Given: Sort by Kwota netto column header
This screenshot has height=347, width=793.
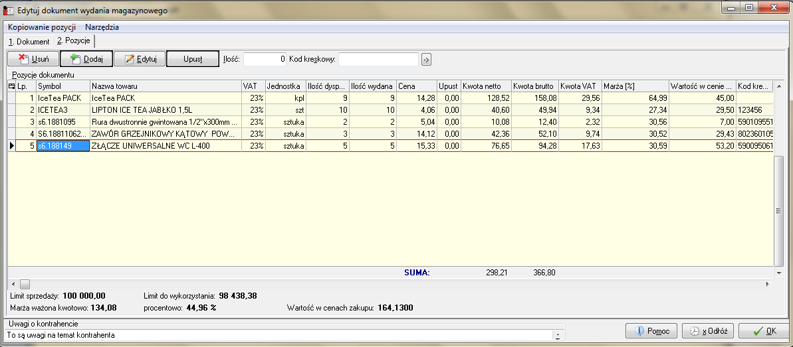Looking at the screenshot, I should pos(485,86).
